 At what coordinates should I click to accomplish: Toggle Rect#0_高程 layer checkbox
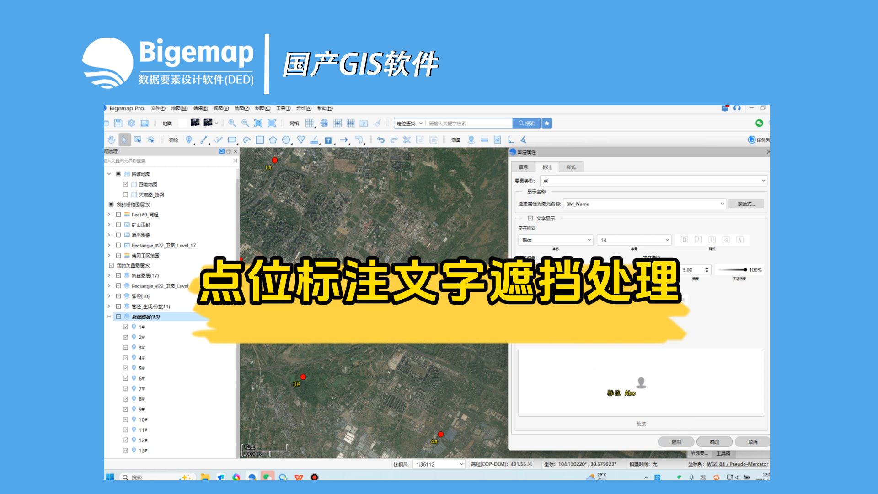[118, 215]
